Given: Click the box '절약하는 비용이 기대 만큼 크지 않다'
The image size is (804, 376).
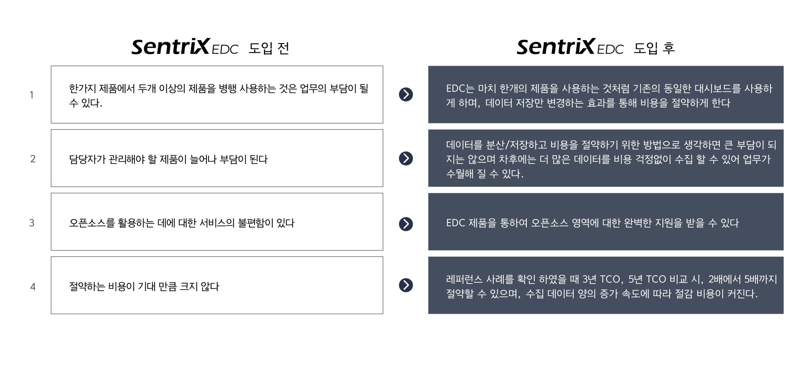Looking at the screenshot, I should (x=217, y=285).
